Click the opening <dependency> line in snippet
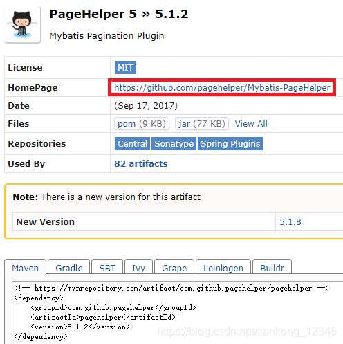The height and width of the screenshot is (344, 343). point(39,298)
